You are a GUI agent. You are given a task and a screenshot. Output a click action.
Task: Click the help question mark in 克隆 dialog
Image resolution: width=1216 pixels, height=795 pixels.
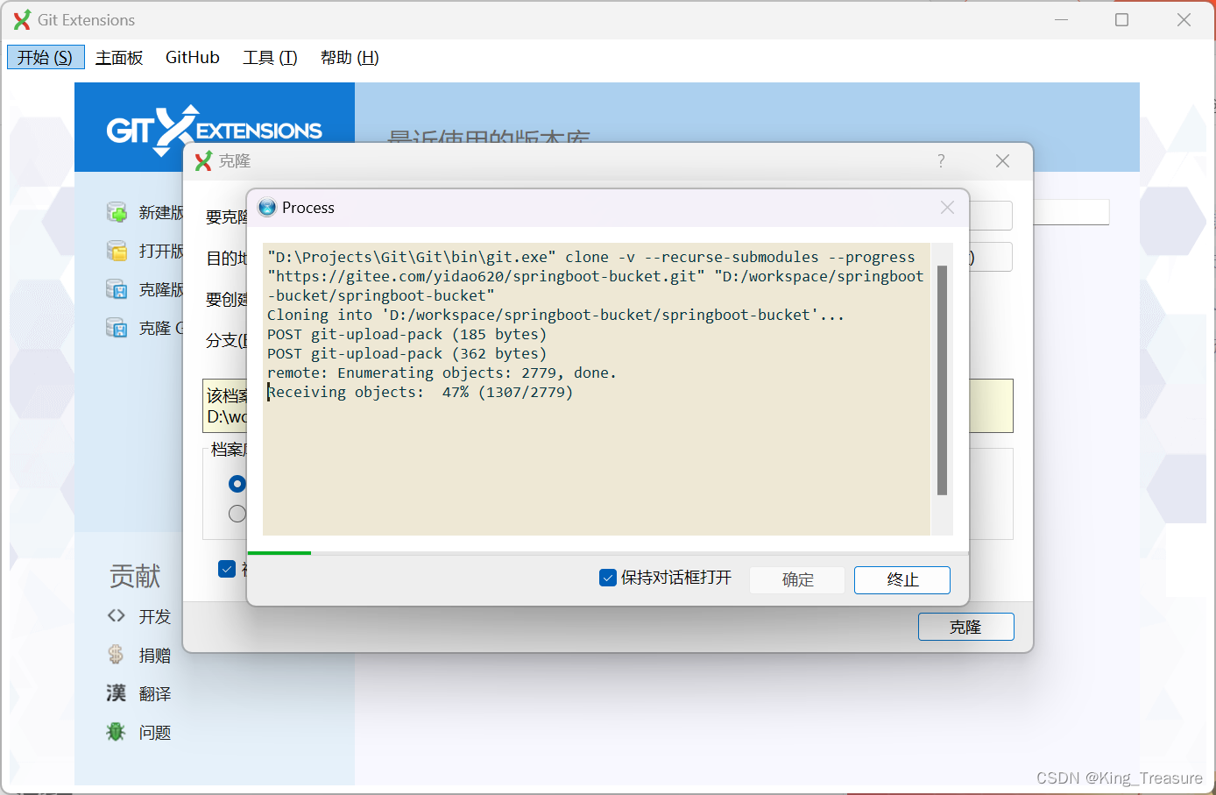tap(941, 161)
